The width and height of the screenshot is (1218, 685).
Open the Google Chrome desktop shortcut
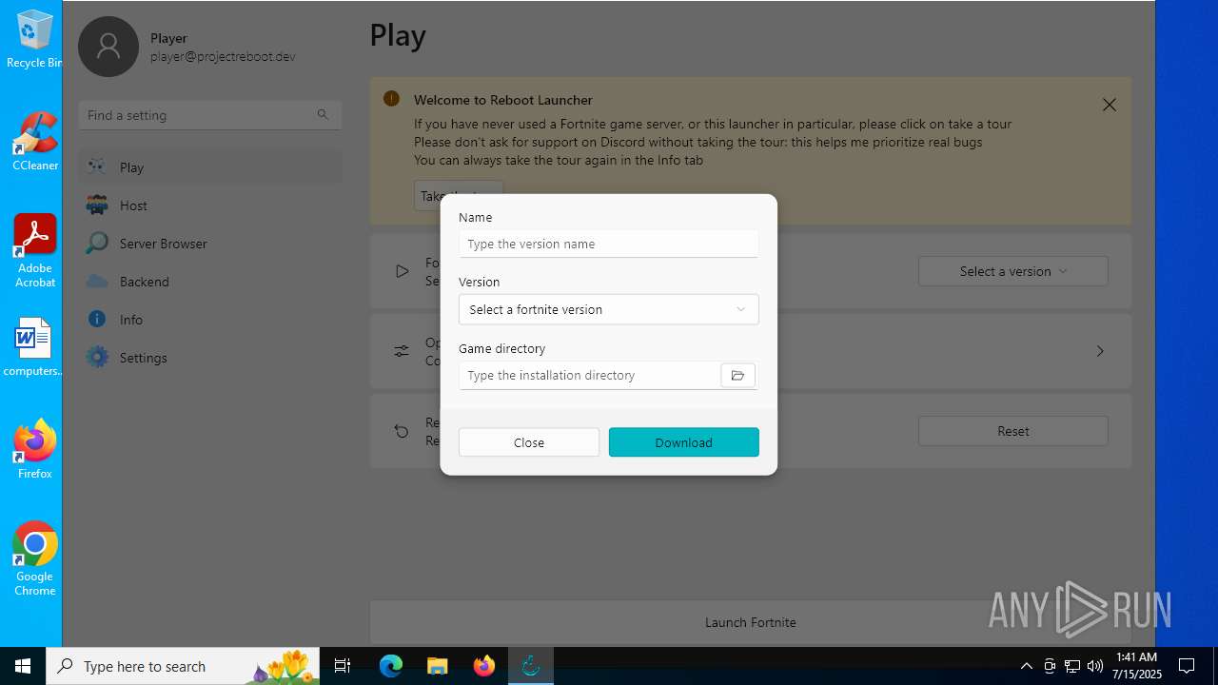[x=34, y=559]
